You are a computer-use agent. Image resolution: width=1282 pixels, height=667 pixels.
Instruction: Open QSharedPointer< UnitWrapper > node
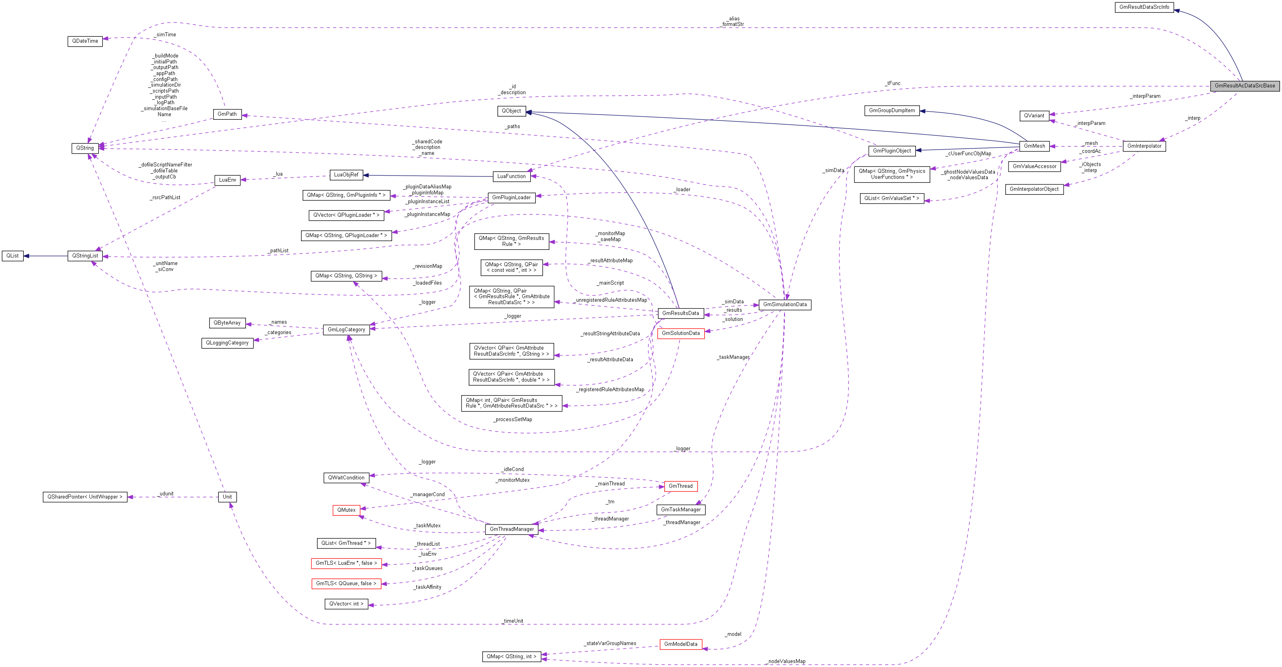click(85, 497)
